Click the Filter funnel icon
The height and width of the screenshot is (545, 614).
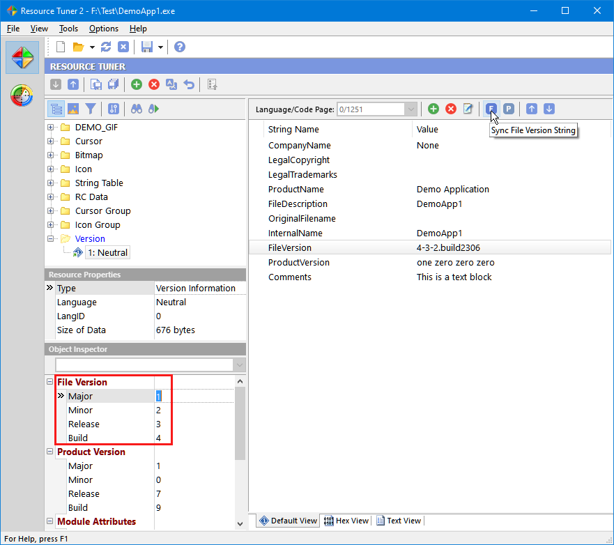(x=91, y=109)
